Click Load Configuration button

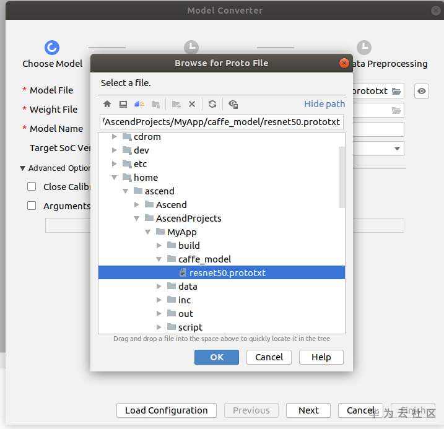tap(167, 410)
